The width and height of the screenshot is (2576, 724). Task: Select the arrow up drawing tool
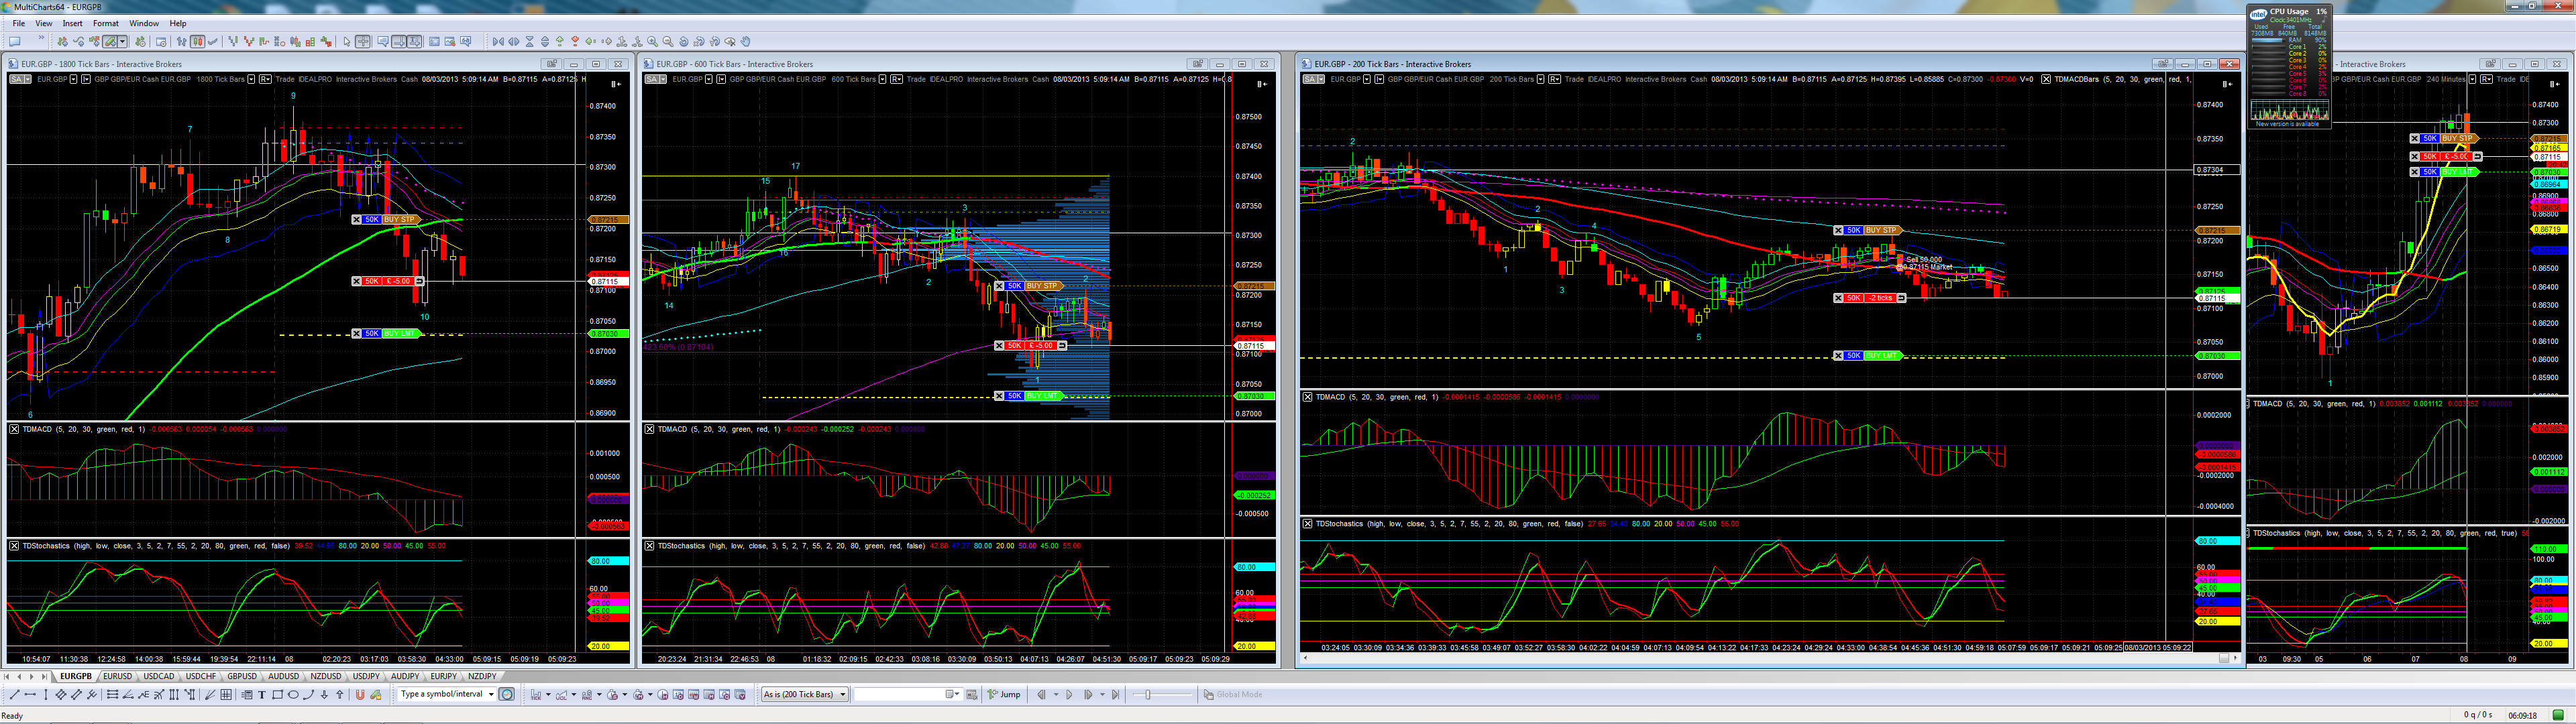click(x=339, y=694)
